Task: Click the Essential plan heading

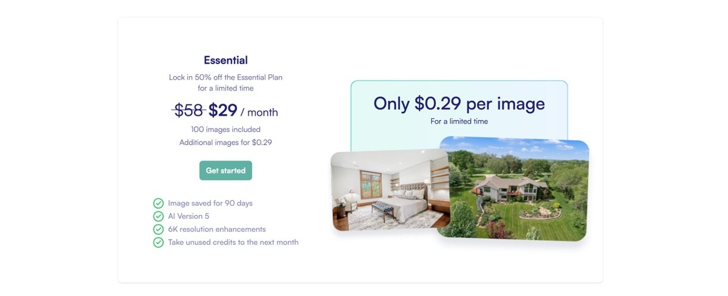Action: [x=225, y=60]
